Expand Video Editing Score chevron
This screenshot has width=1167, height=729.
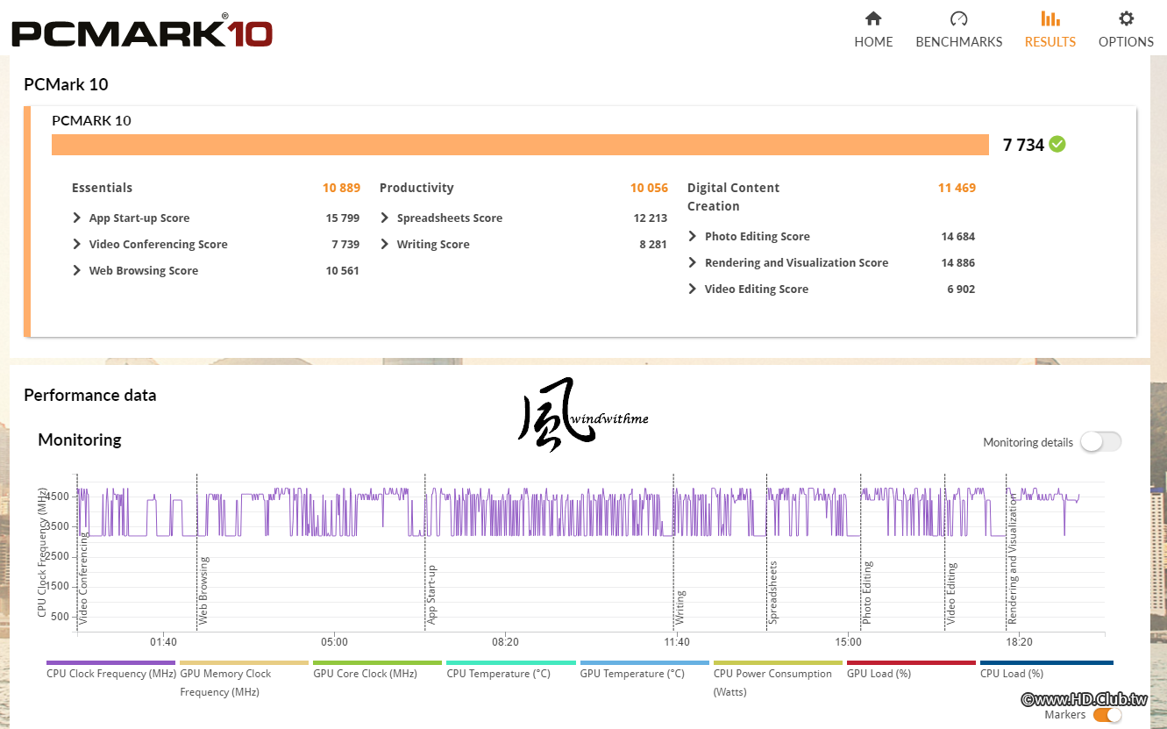click(x=693, y=289)
